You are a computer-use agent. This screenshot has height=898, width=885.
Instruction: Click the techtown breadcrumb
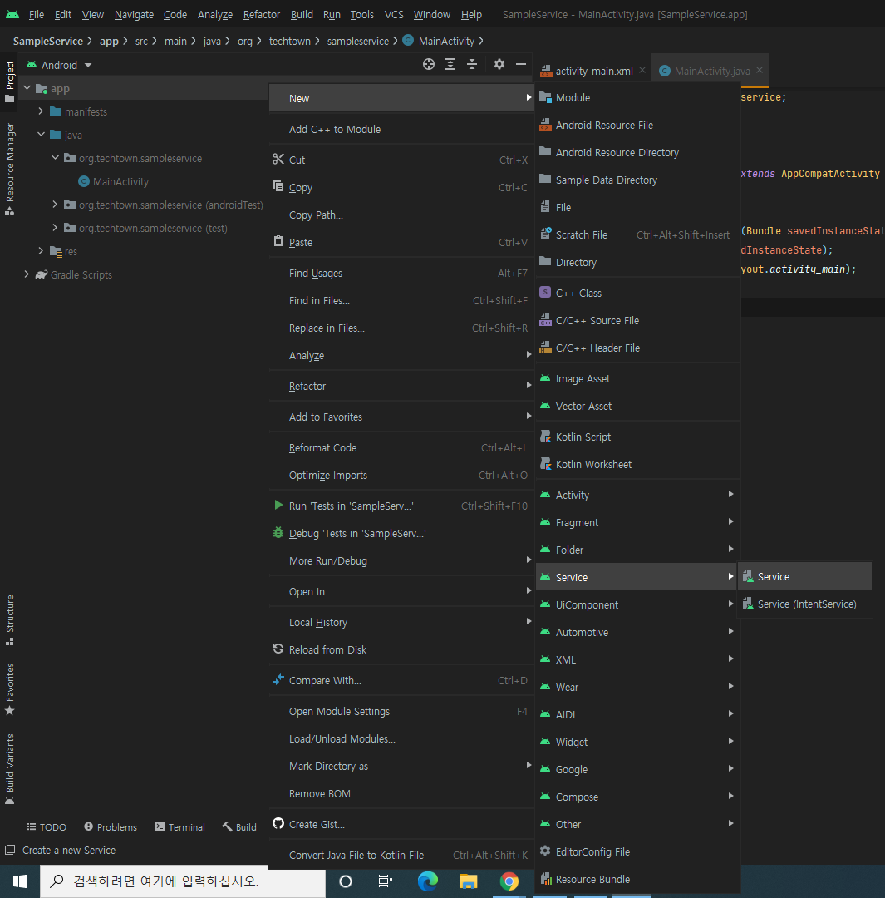[x=290, y=42]
